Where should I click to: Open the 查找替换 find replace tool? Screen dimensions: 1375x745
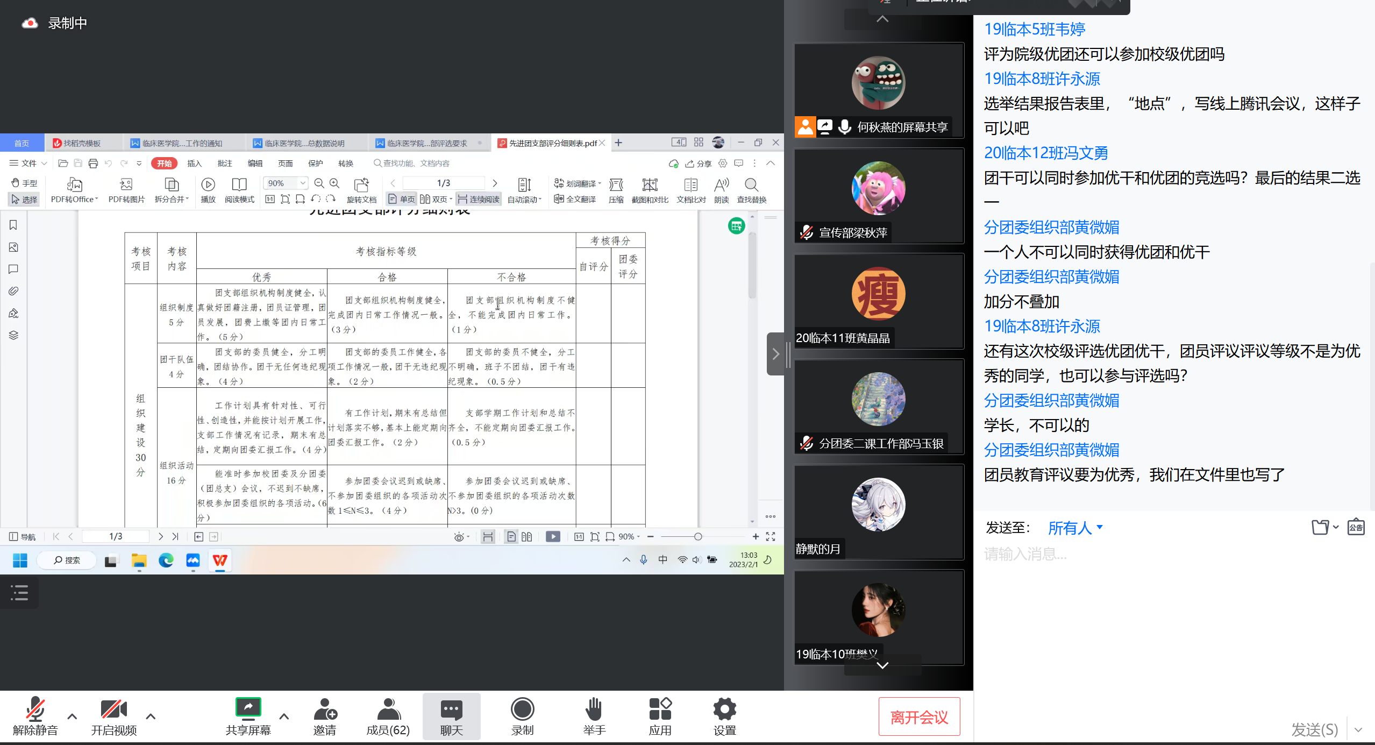coord(751,190)
